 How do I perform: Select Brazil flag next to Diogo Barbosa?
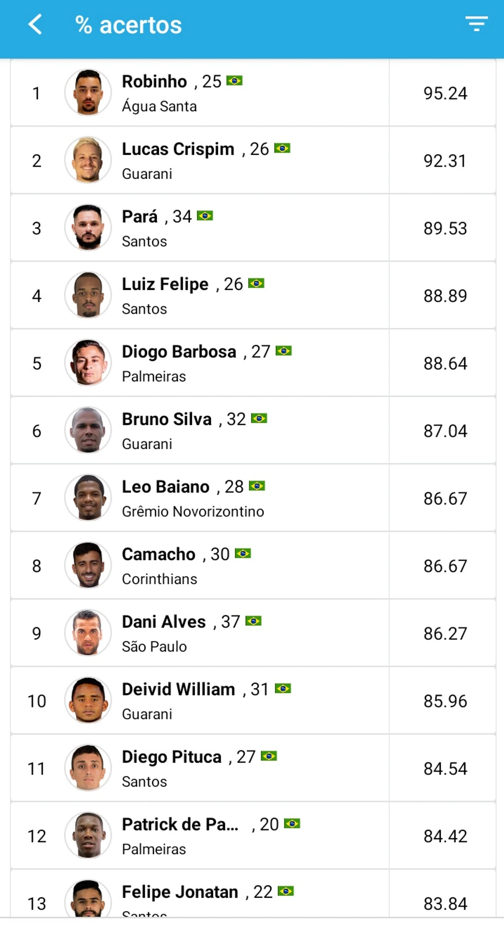click(x=284, y=351)
